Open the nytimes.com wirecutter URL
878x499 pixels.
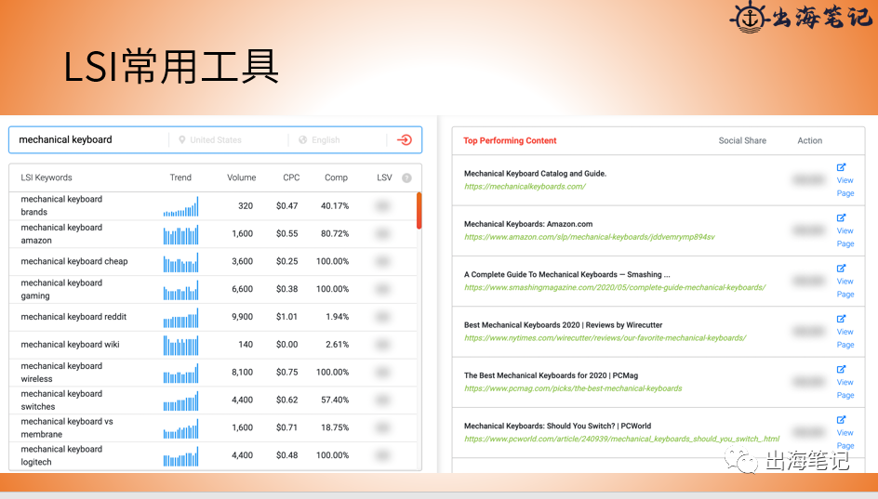(x=605, y=338)
